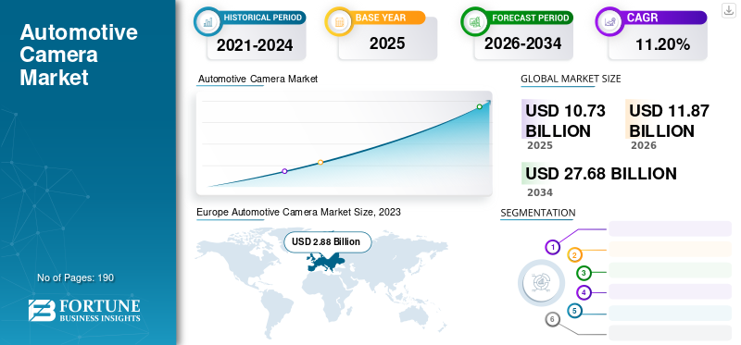Click the Forecast Period green icon
The height and width of the screenshot is (345, 741).
tap(475, 21)
